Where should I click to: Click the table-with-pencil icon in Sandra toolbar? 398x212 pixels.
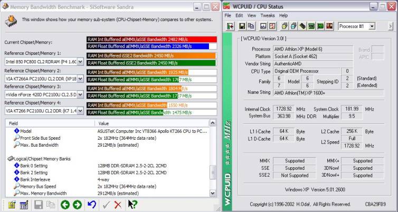24,205
